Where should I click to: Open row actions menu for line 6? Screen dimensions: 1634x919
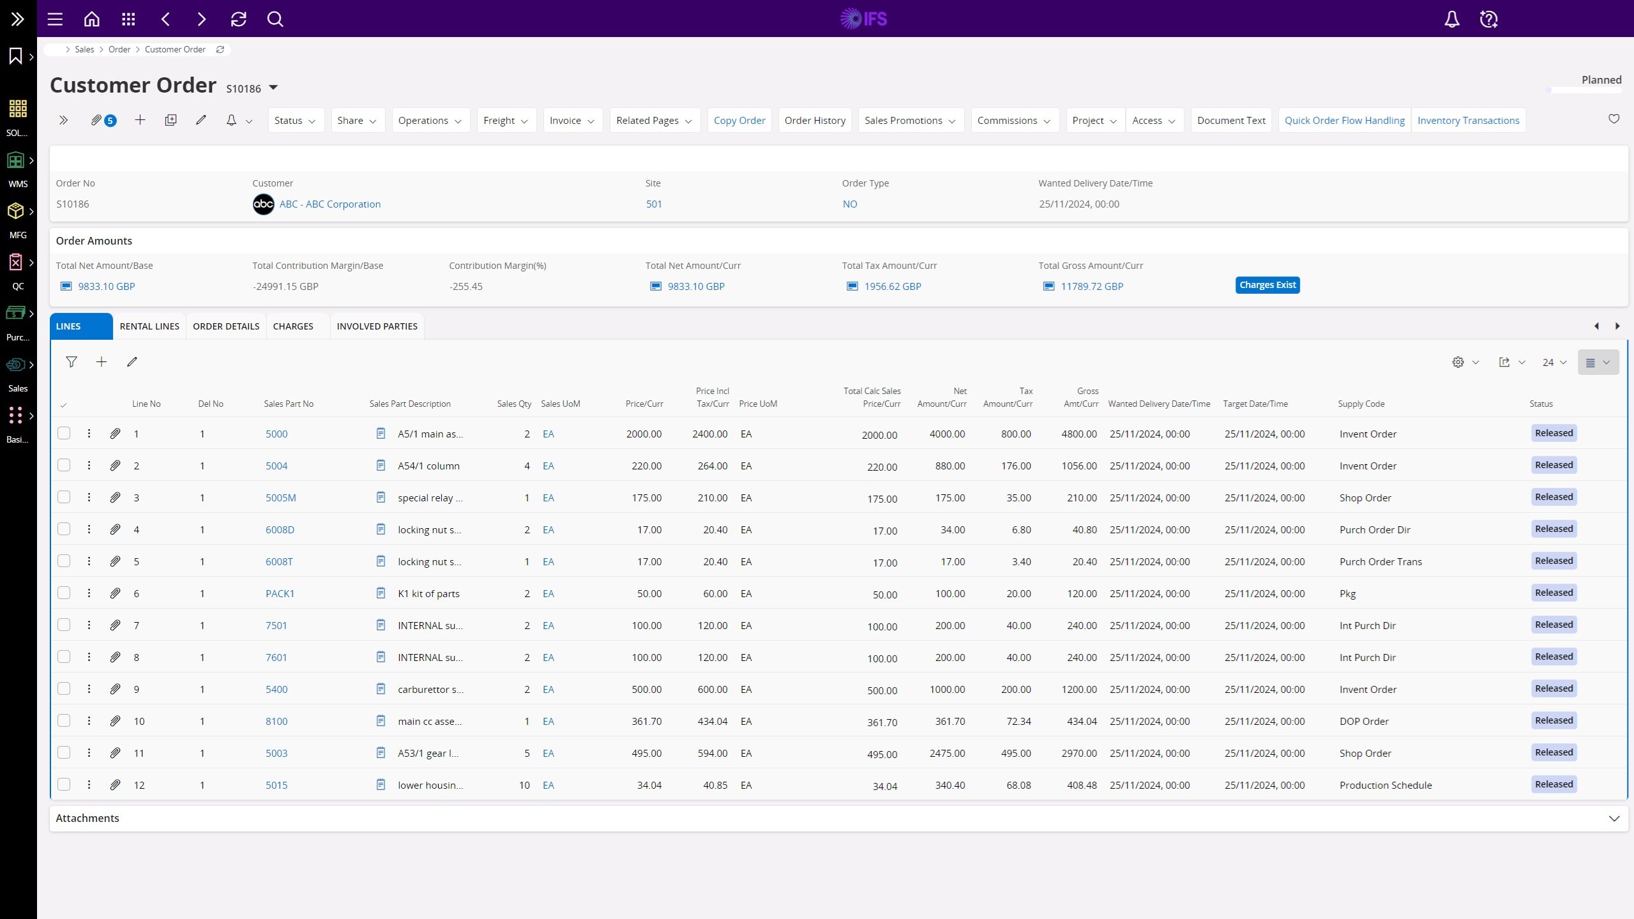[x=89, y=593]
